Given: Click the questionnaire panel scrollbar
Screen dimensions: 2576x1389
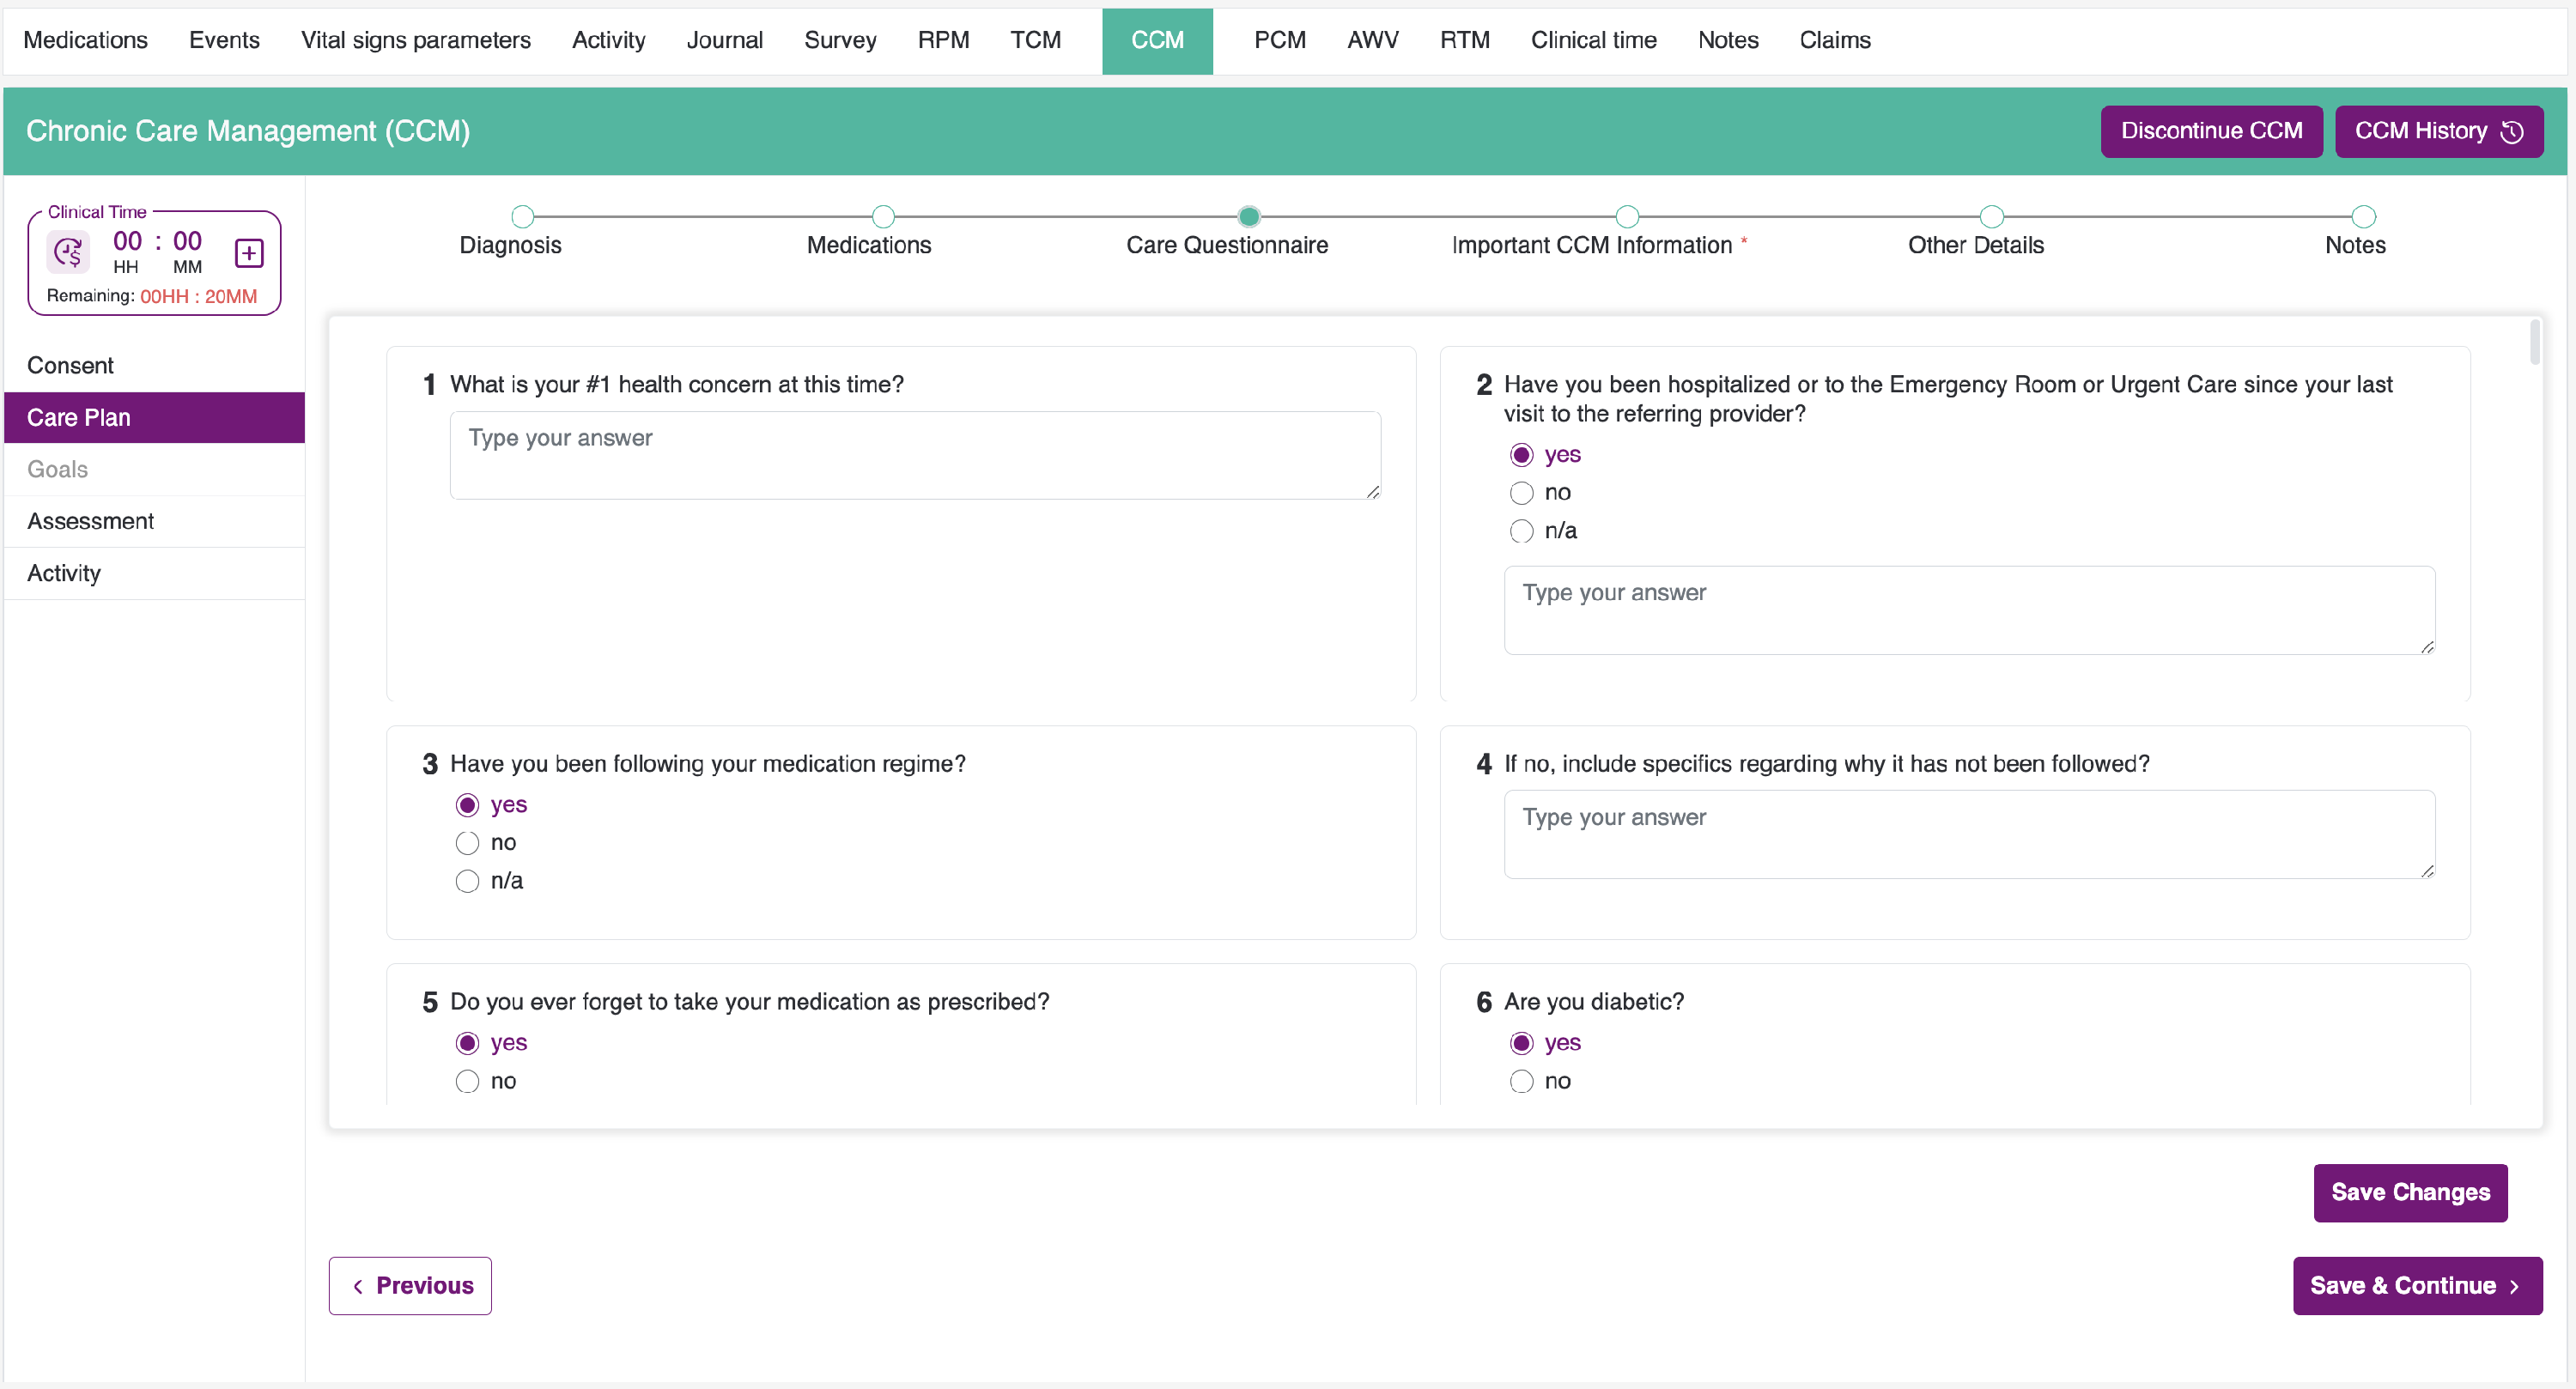Looking at the screenshot, I should 2534,343.
